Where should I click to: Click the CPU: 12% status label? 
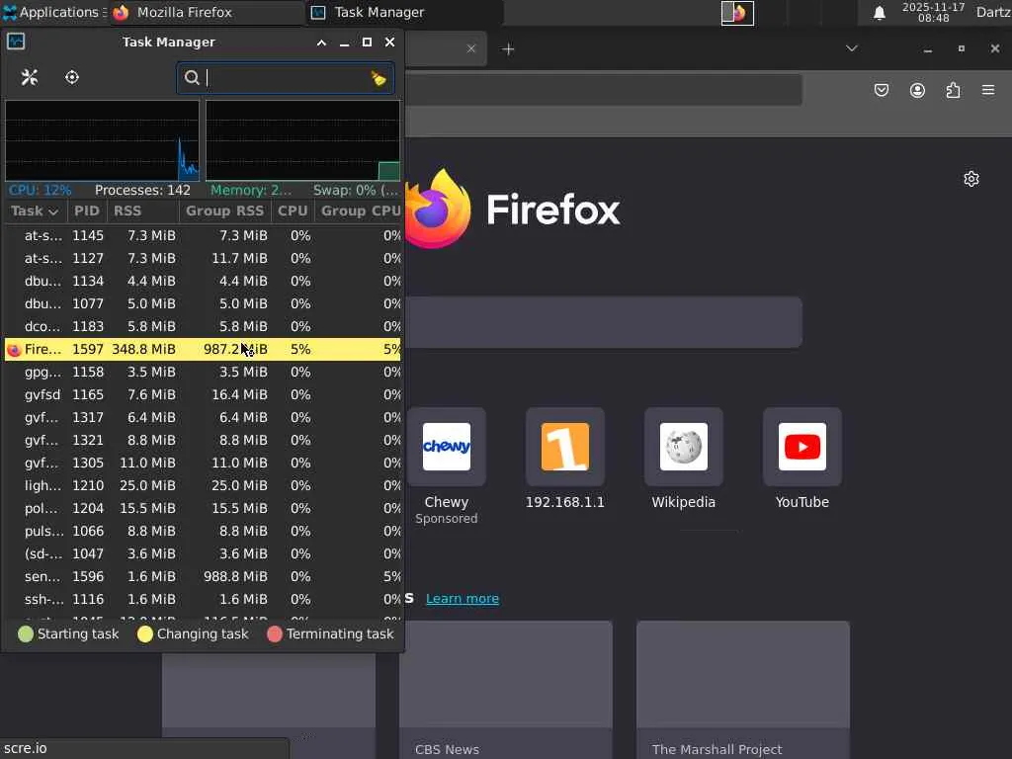coord(40,191)
